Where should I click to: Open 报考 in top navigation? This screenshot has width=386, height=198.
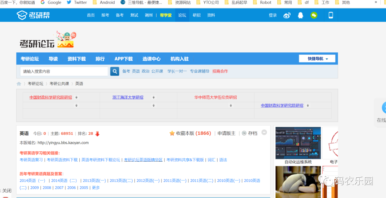tap(105, 15)
